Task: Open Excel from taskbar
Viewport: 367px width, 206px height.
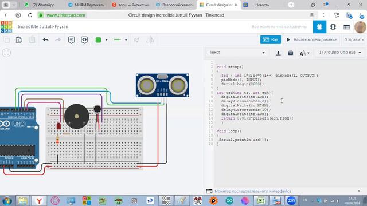Action: point(260,201)
